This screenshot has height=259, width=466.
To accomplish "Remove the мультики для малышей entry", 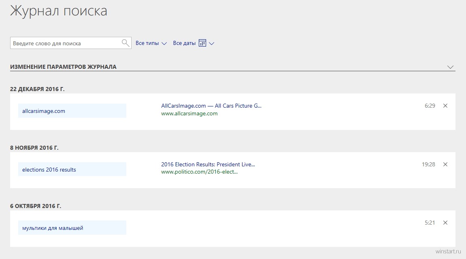I will point(445,223).
